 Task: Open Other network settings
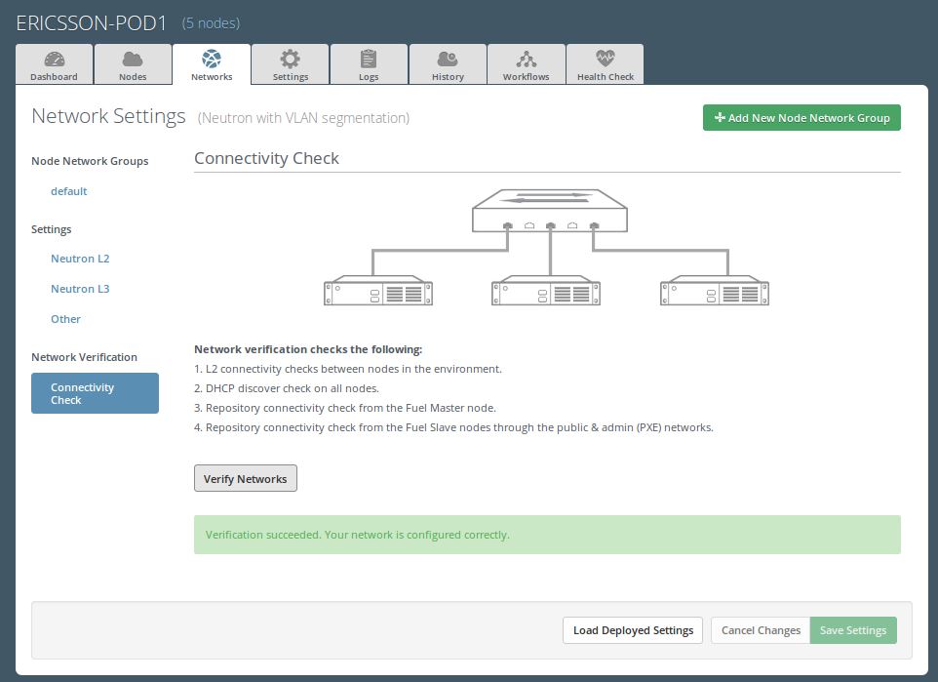point(65,319)
